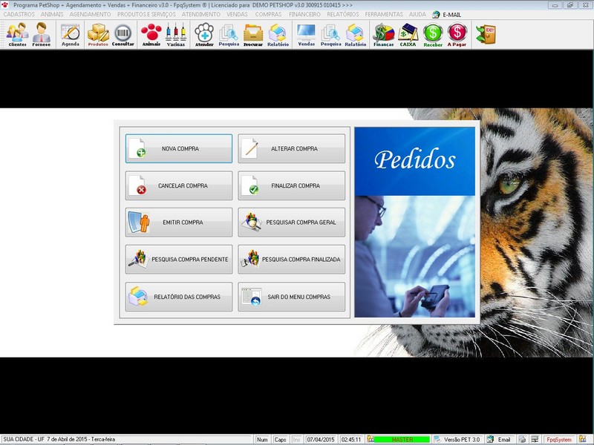Click Relatório icon next to Procurar
Image resolution: width=594 pixels, height=445 pixels.
(278, 34)
